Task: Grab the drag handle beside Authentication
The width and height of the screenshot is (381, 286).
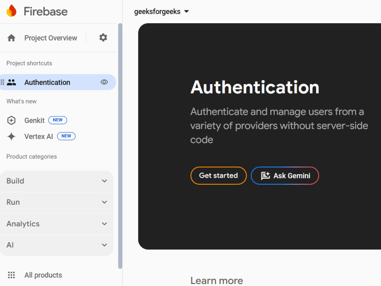Action: (x=2, y=82)
